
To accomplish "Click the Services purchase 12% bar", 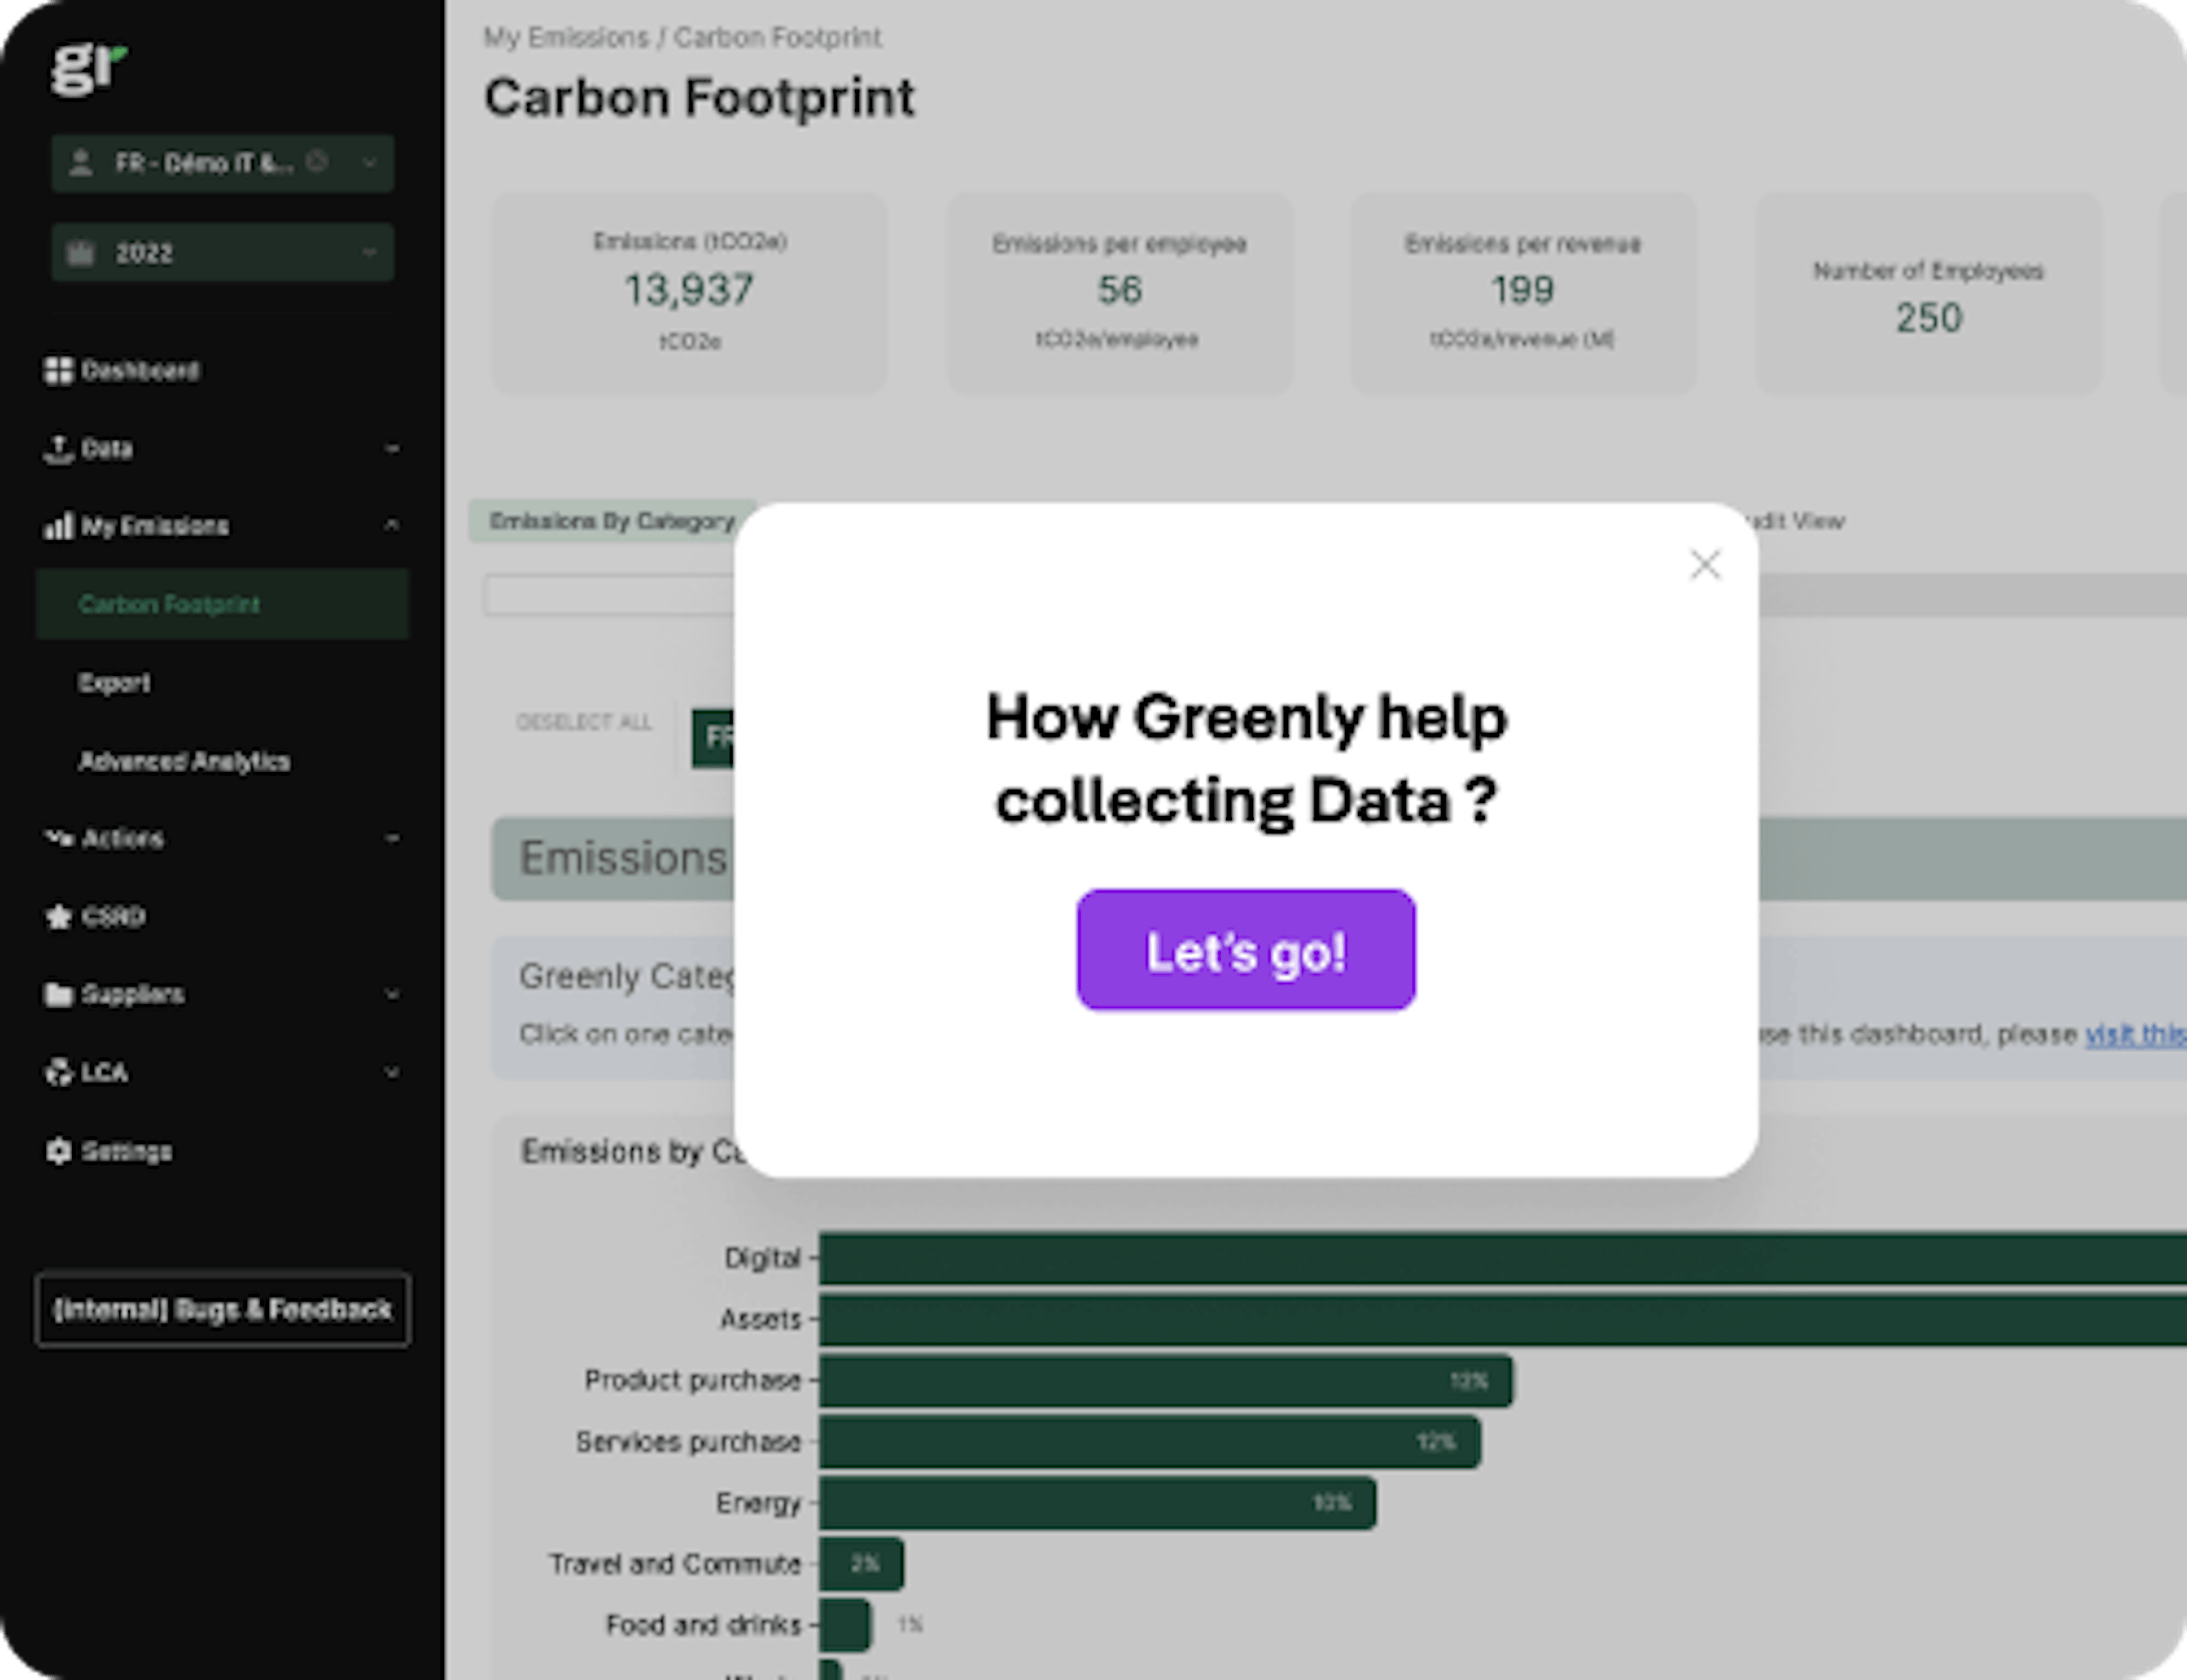I will click(x=1150, y=1442).
